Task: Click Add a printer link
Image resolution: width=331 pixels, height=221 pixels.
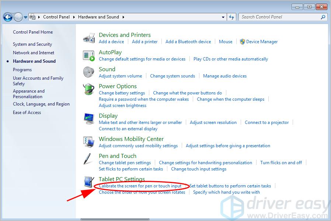Action: pyautogui.click(x=144, y=42)
